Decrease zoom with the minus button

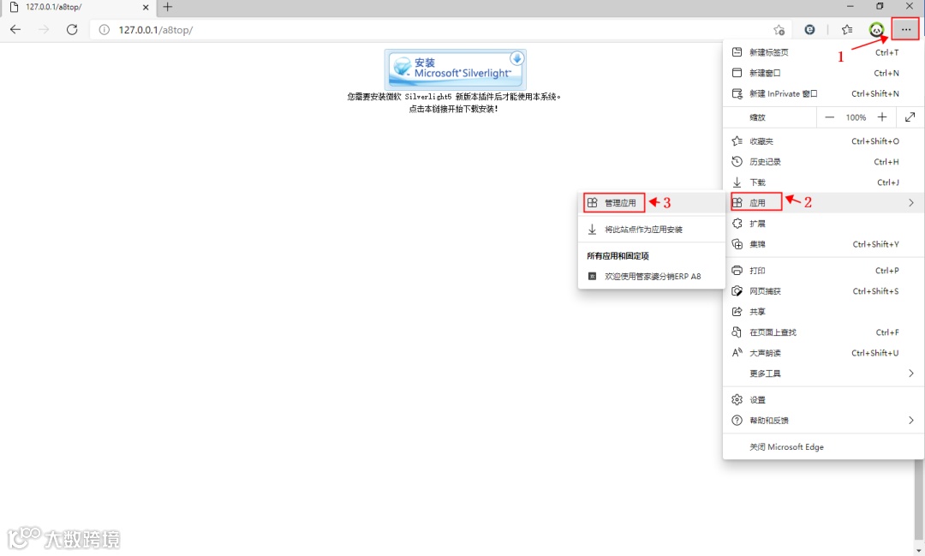(829, 117)
